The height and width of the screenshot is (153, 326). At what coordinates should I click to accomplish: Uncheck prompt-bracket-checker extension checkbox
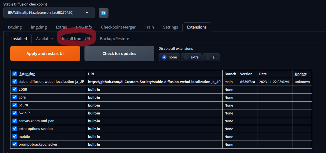[x=15, y=144]
